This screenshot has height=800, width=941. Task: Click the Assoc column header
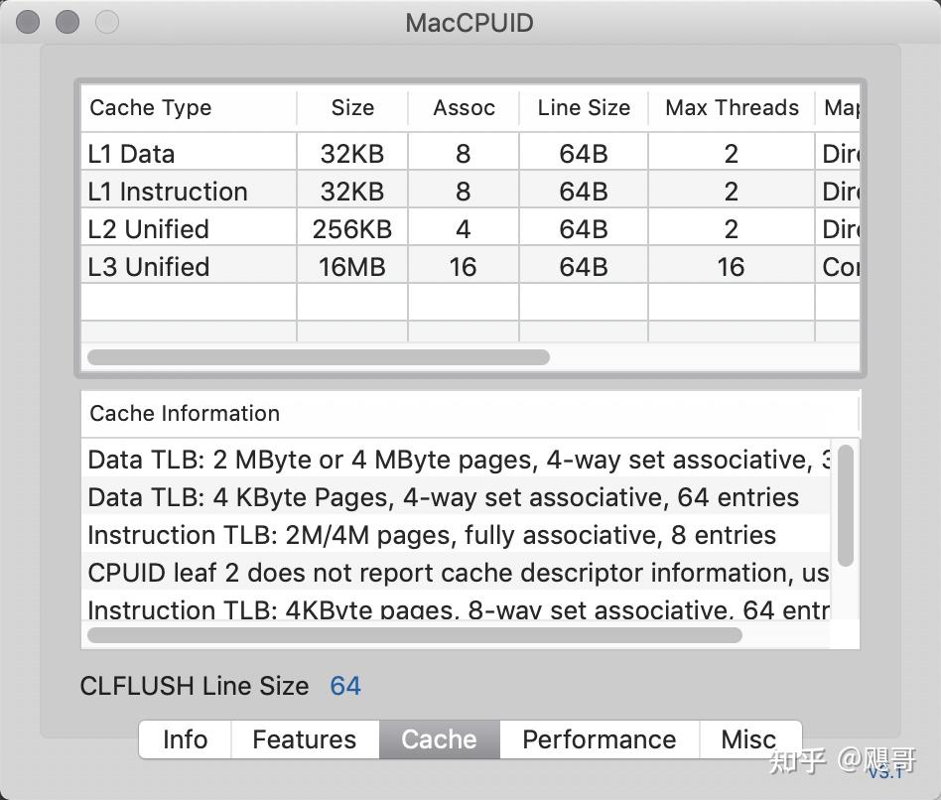464,108
